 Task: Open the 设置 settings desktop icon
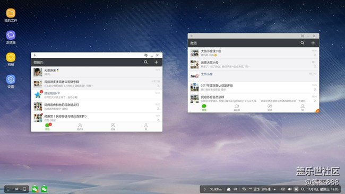coord(11,82)
